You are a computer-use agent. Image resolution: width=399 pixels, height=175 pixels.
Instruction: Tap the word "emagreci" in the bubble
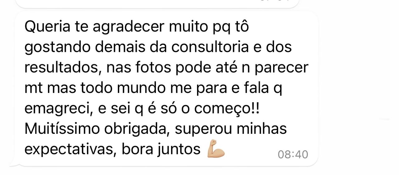click(58, 109)
